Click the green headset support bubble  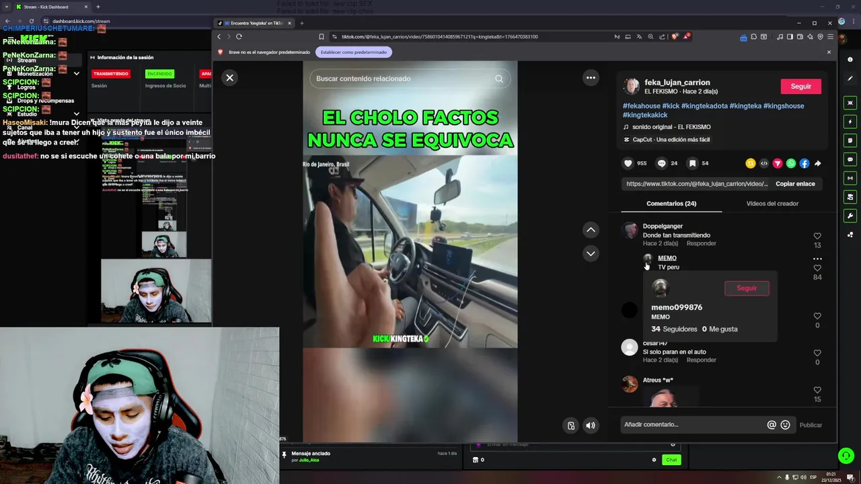coord(846,456)
